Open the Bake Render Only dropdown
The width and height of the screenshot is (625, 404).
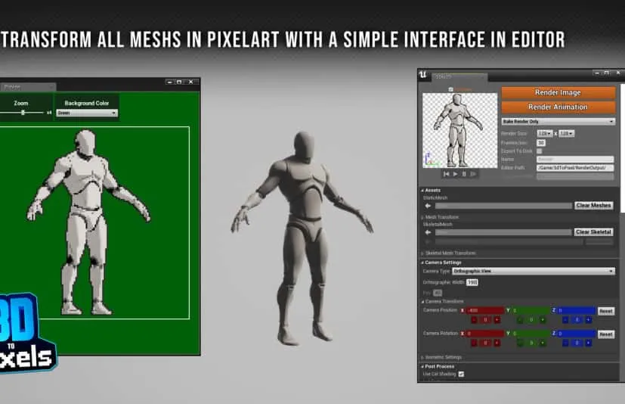point(558,121)
